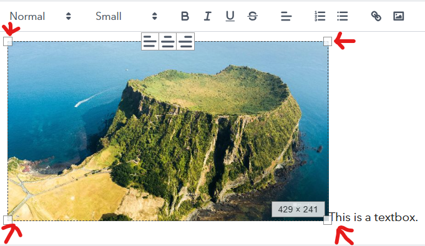
Task: Toggle strikethrough formatting
Action: (252, 16)
